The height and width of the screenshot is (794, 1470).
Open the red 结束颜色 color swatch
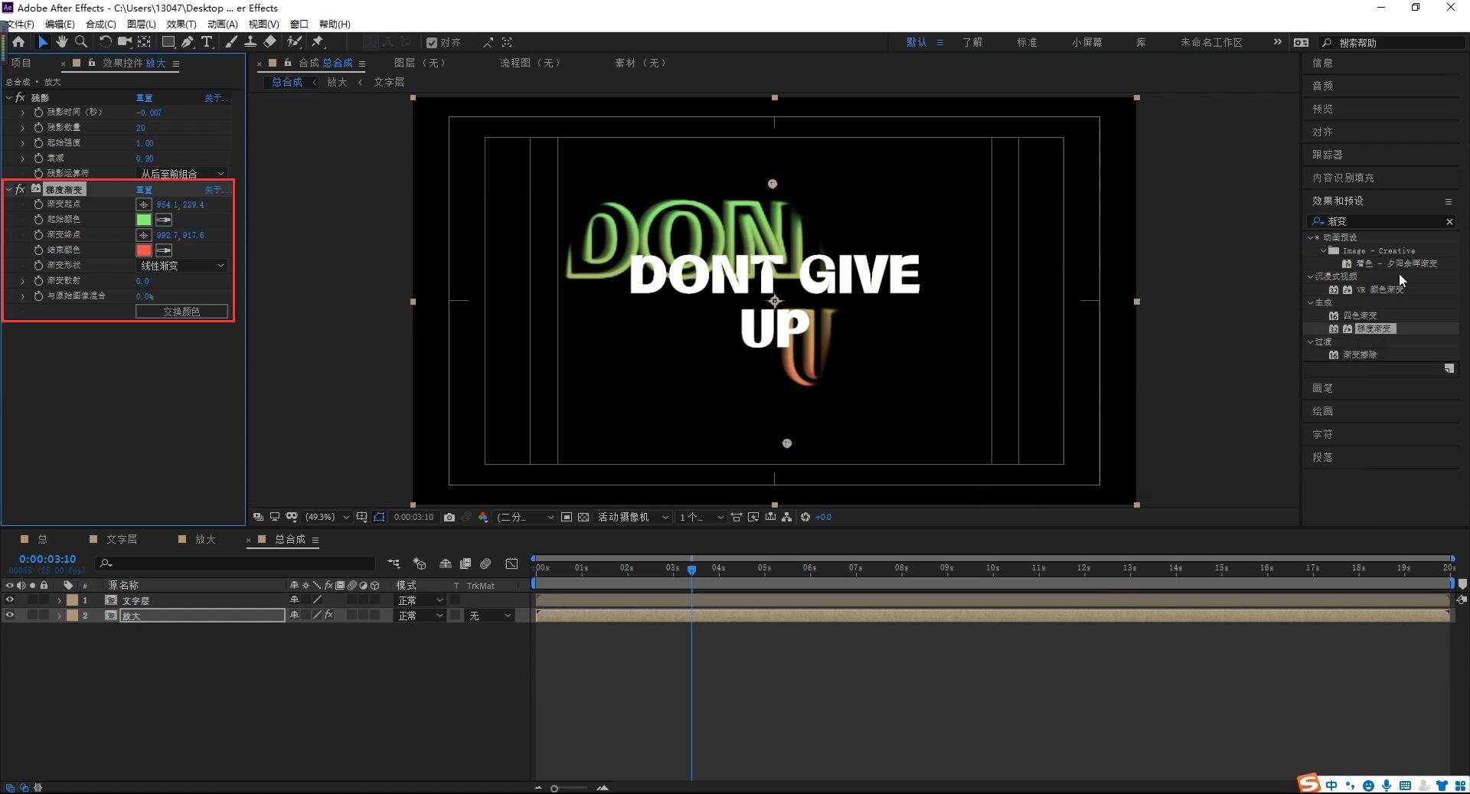point(144,250)
